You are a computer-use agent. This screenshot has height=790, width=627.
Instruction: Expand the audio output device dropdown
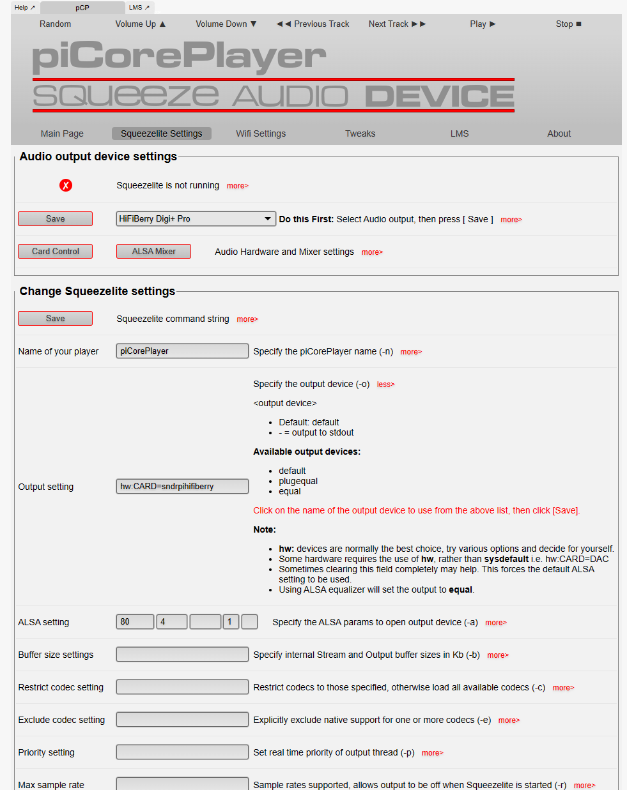tap(196, 218)
